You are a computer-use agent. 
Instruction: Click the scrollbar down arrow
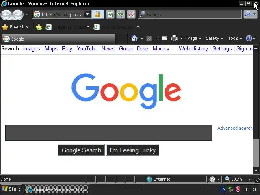point(256,170)
